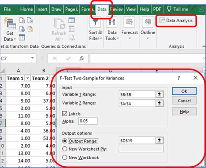
Task: Click the Tell me search text
Action: [181, 9]
